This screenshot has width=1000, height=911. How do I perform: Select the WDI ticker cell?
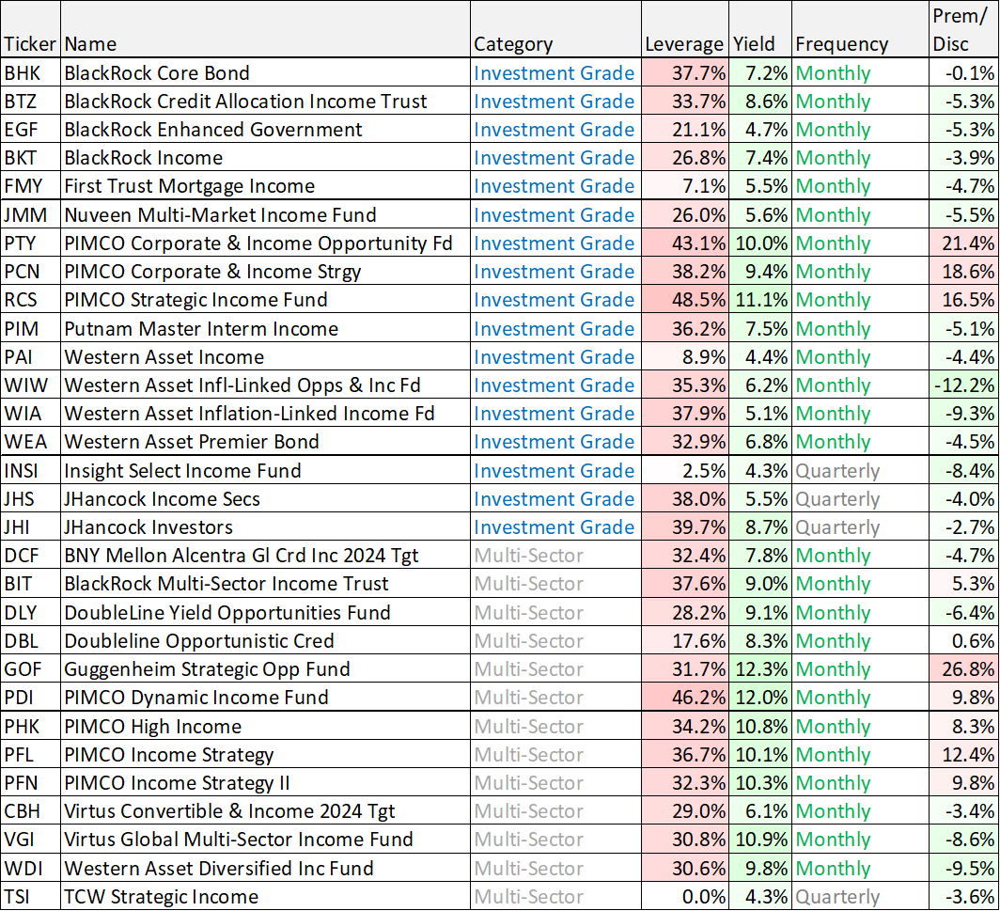pyautogui.click(x=30, y=868)
